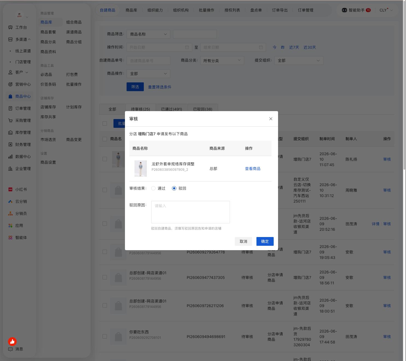Focus the 驳回原因 text area

pyautogui.click(x=191, y=212)
